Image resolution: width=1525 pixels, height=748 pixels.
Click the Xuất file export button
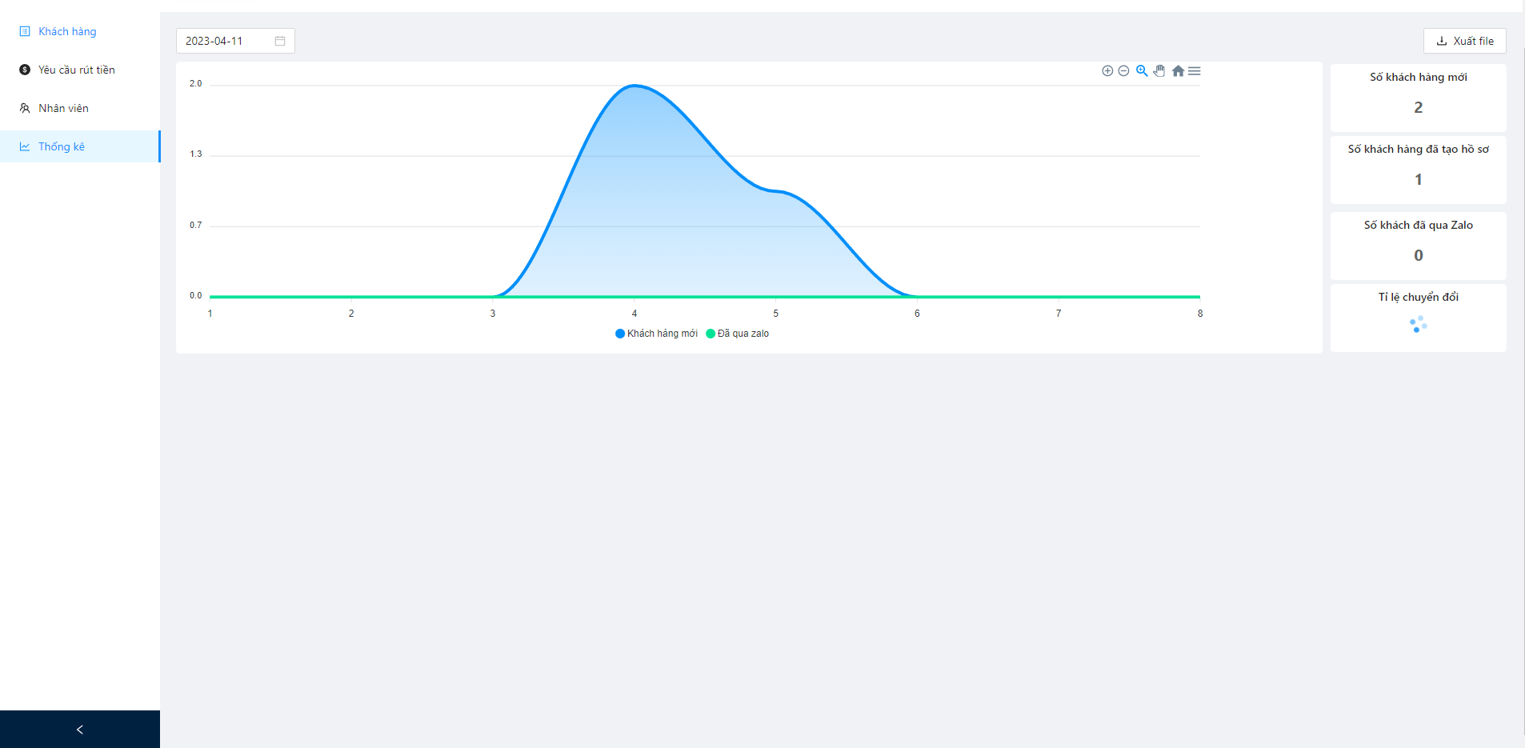click(x=1464, y=41)
